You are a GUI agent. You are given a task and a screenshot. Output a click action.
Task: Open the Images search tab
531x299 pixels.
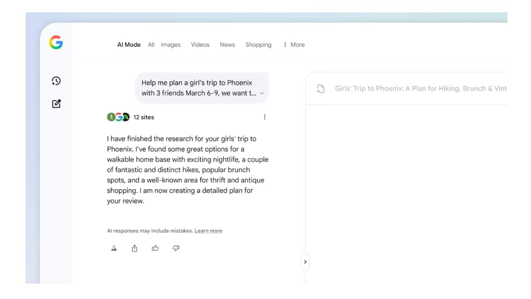coord(171,44)
